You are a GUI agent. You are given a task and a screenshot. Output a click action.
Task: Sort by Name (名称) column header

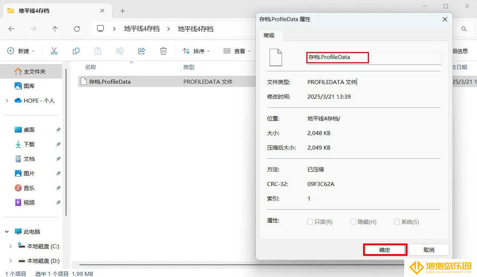(91, 67)
